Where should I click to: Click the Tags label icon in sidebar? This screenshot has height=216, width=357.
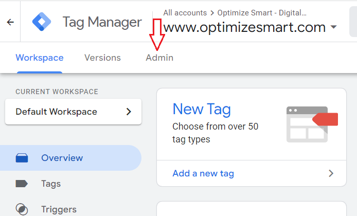tap(22, 184)
